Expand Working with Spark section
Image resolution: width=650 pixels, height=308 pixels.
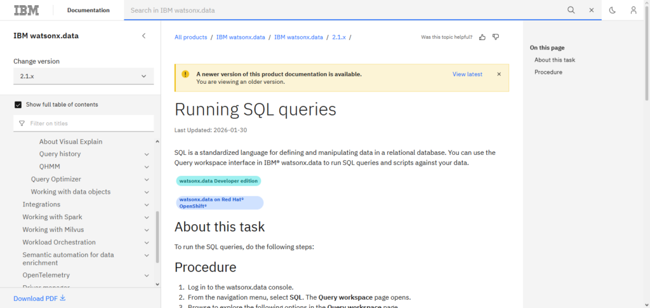tap(147, 217)
